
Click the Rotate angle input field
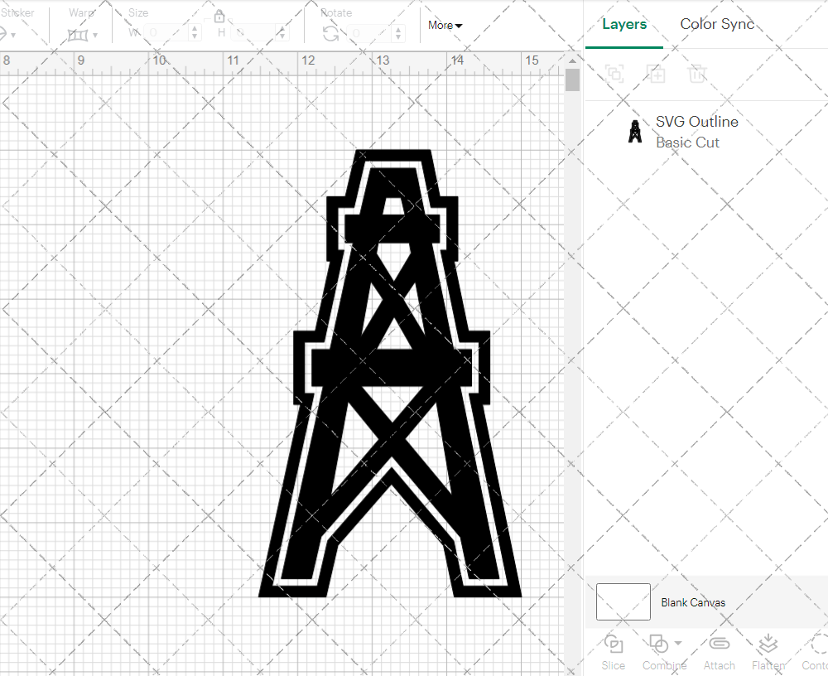pyautogui.click(x=369, y=33)
